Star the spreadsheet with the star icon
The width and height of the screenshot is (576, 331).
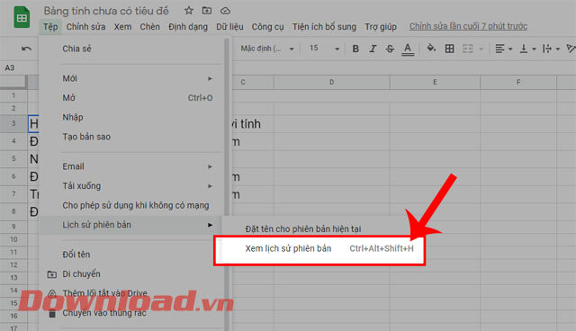pos(189,11)
